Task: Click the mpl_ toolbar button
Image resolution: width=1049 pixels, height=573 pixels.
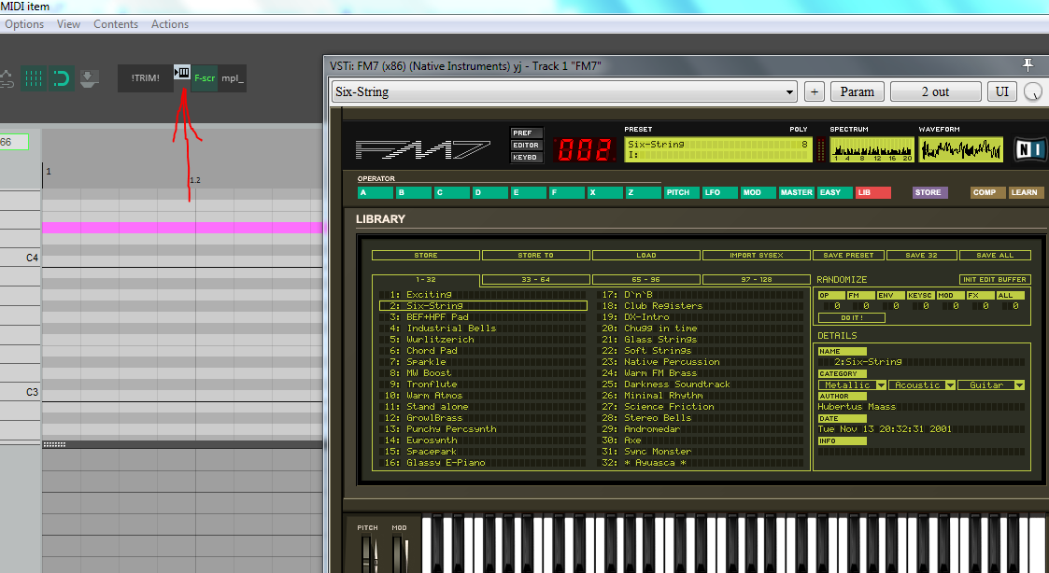Action: click(233, 78)
